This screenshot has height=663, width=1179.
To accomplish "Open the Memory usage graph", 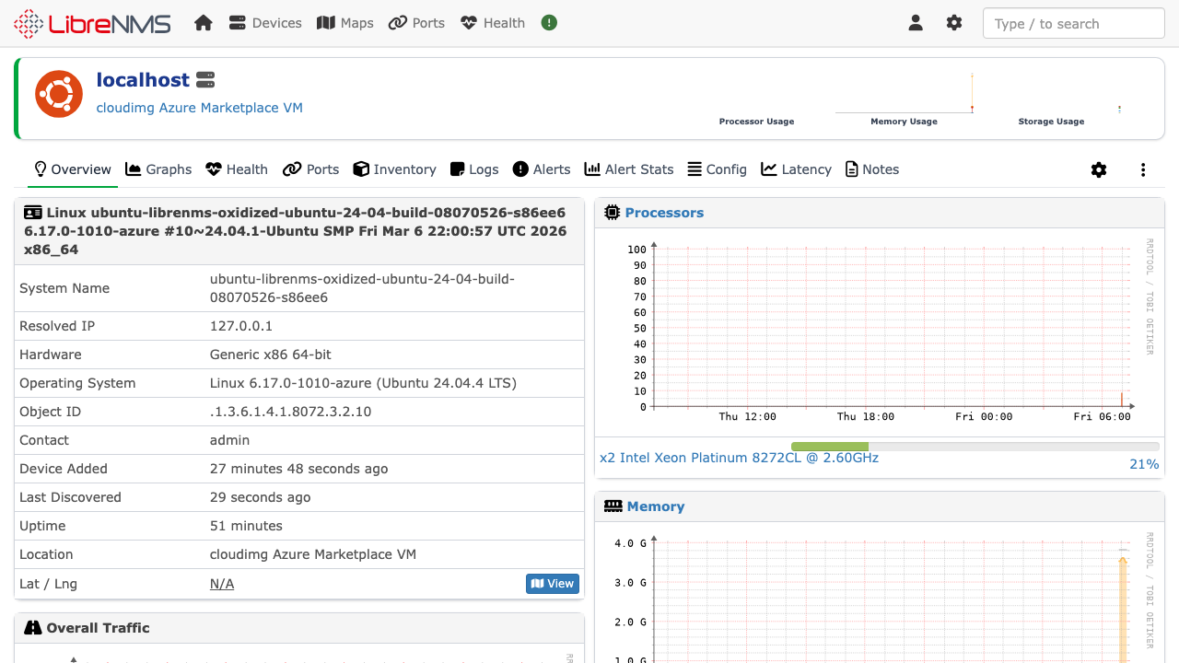I will point(880,594).
